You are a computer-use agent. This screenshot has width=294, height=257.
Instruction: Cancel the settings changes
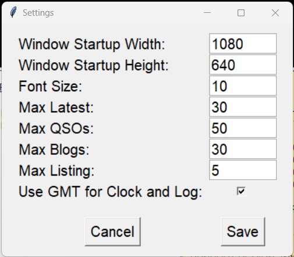[113, 231]
